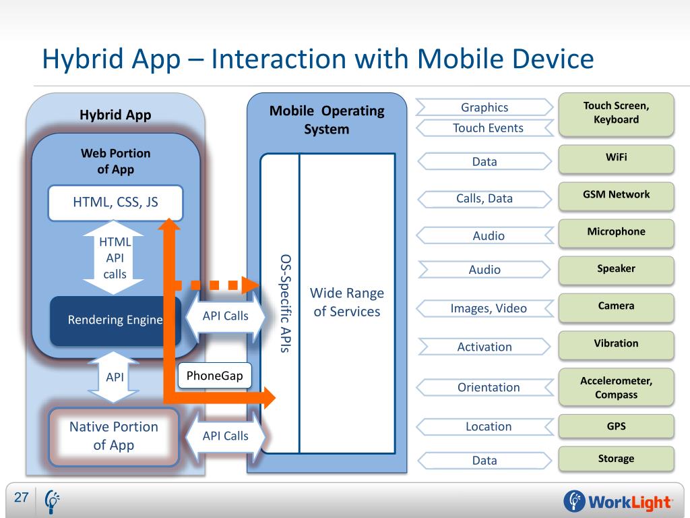
Task: Click the slide number 27
Action: pyautogui.click(x=21, y=497)
